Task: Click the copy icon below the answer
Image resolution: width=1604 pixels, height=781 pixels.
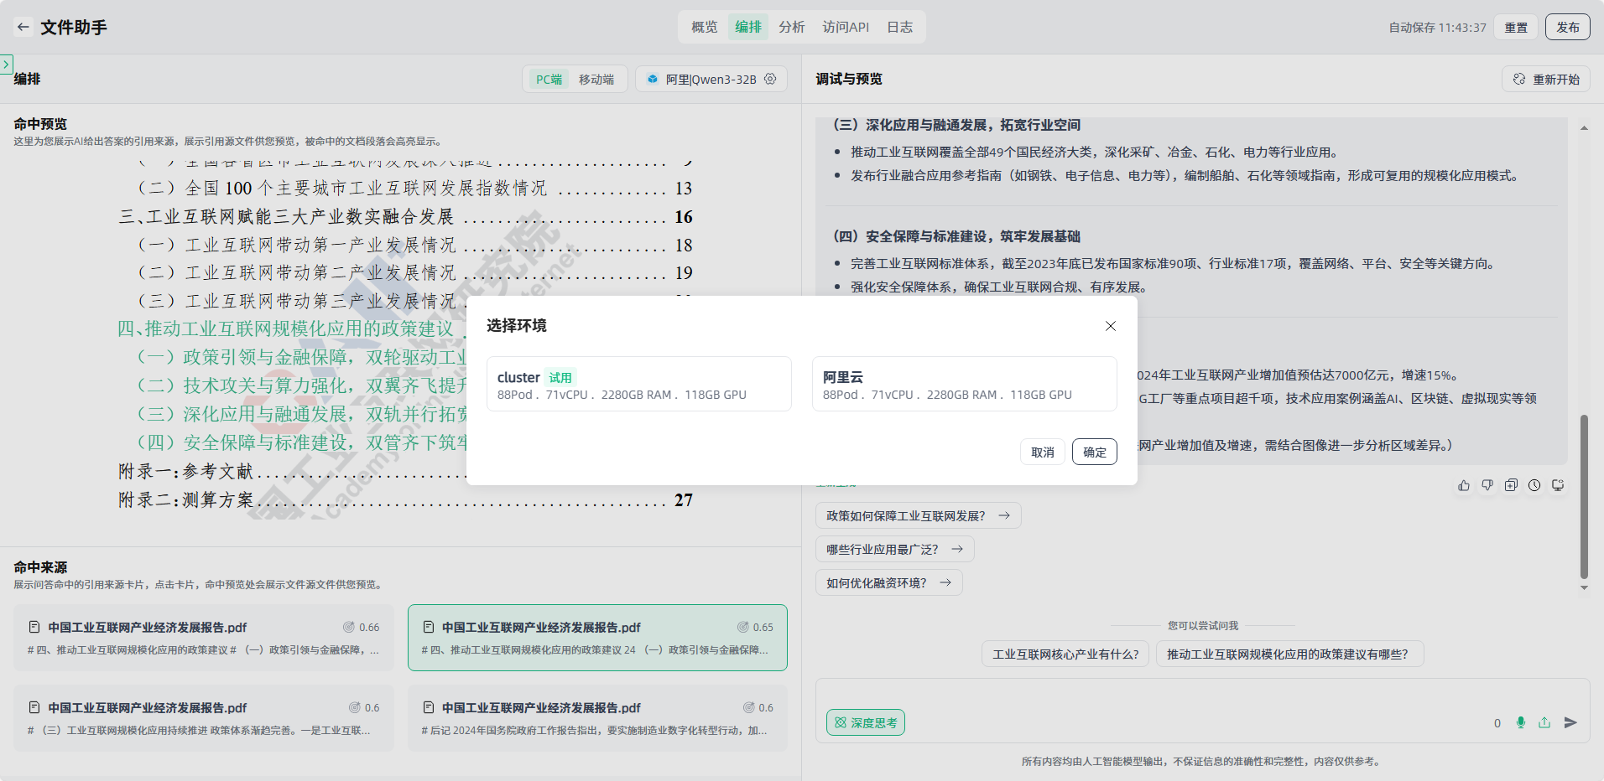Action: coord(1511,485)
